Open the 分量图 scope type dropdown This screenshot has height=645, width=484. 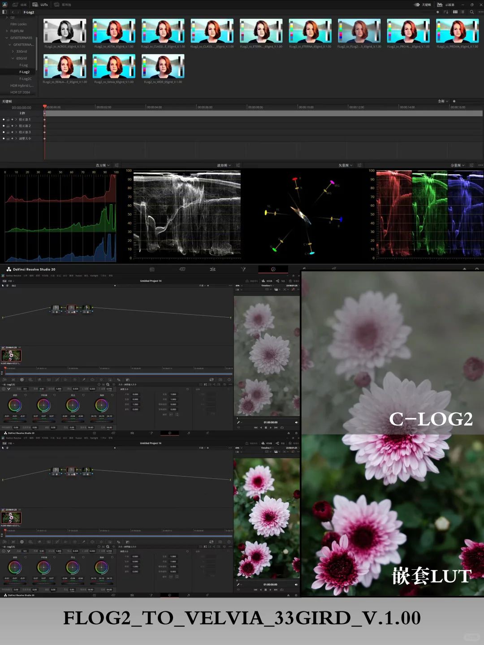click(x=458, y=165)
